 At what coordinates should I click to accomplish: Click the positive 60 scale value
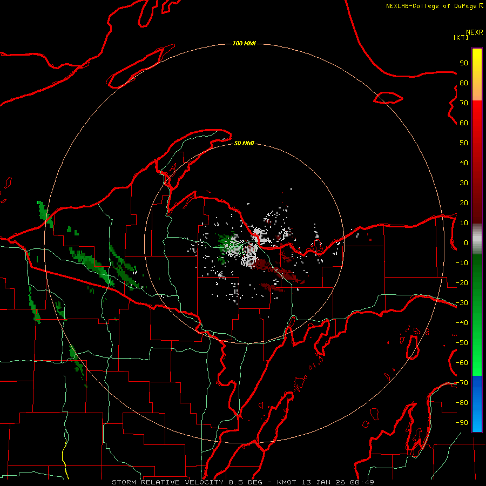click(464, 123)
